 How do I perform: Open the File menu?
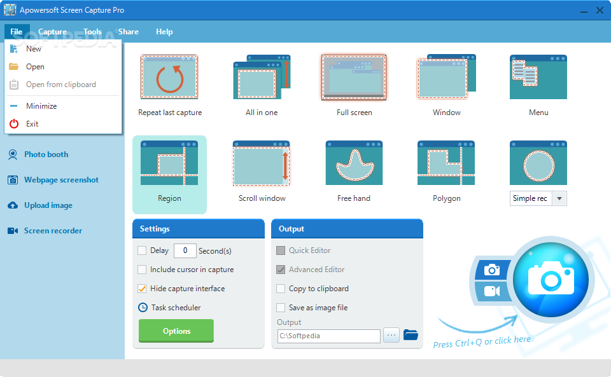coord(17,32)
